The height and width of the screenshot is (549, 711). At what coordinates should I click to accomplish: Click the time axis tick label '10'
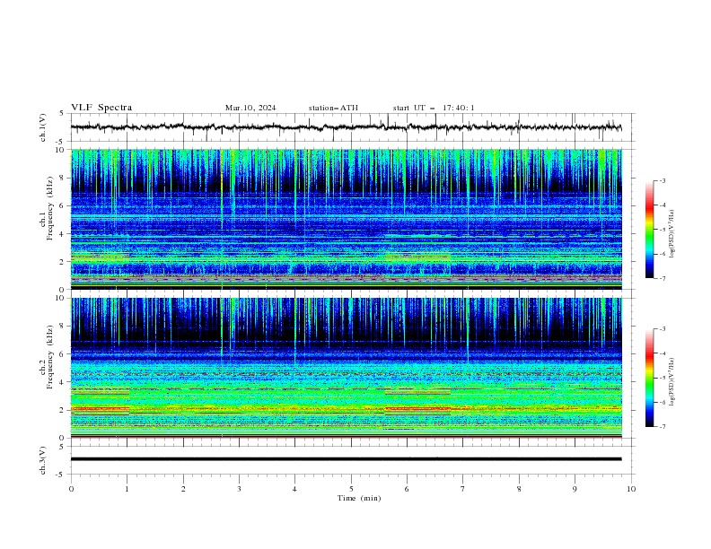pyautogui.click(x=631, y=489)
